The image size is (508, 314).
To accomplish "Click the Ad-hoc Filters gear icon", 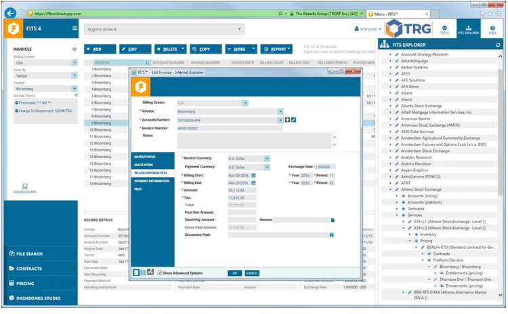I will 76,96.
